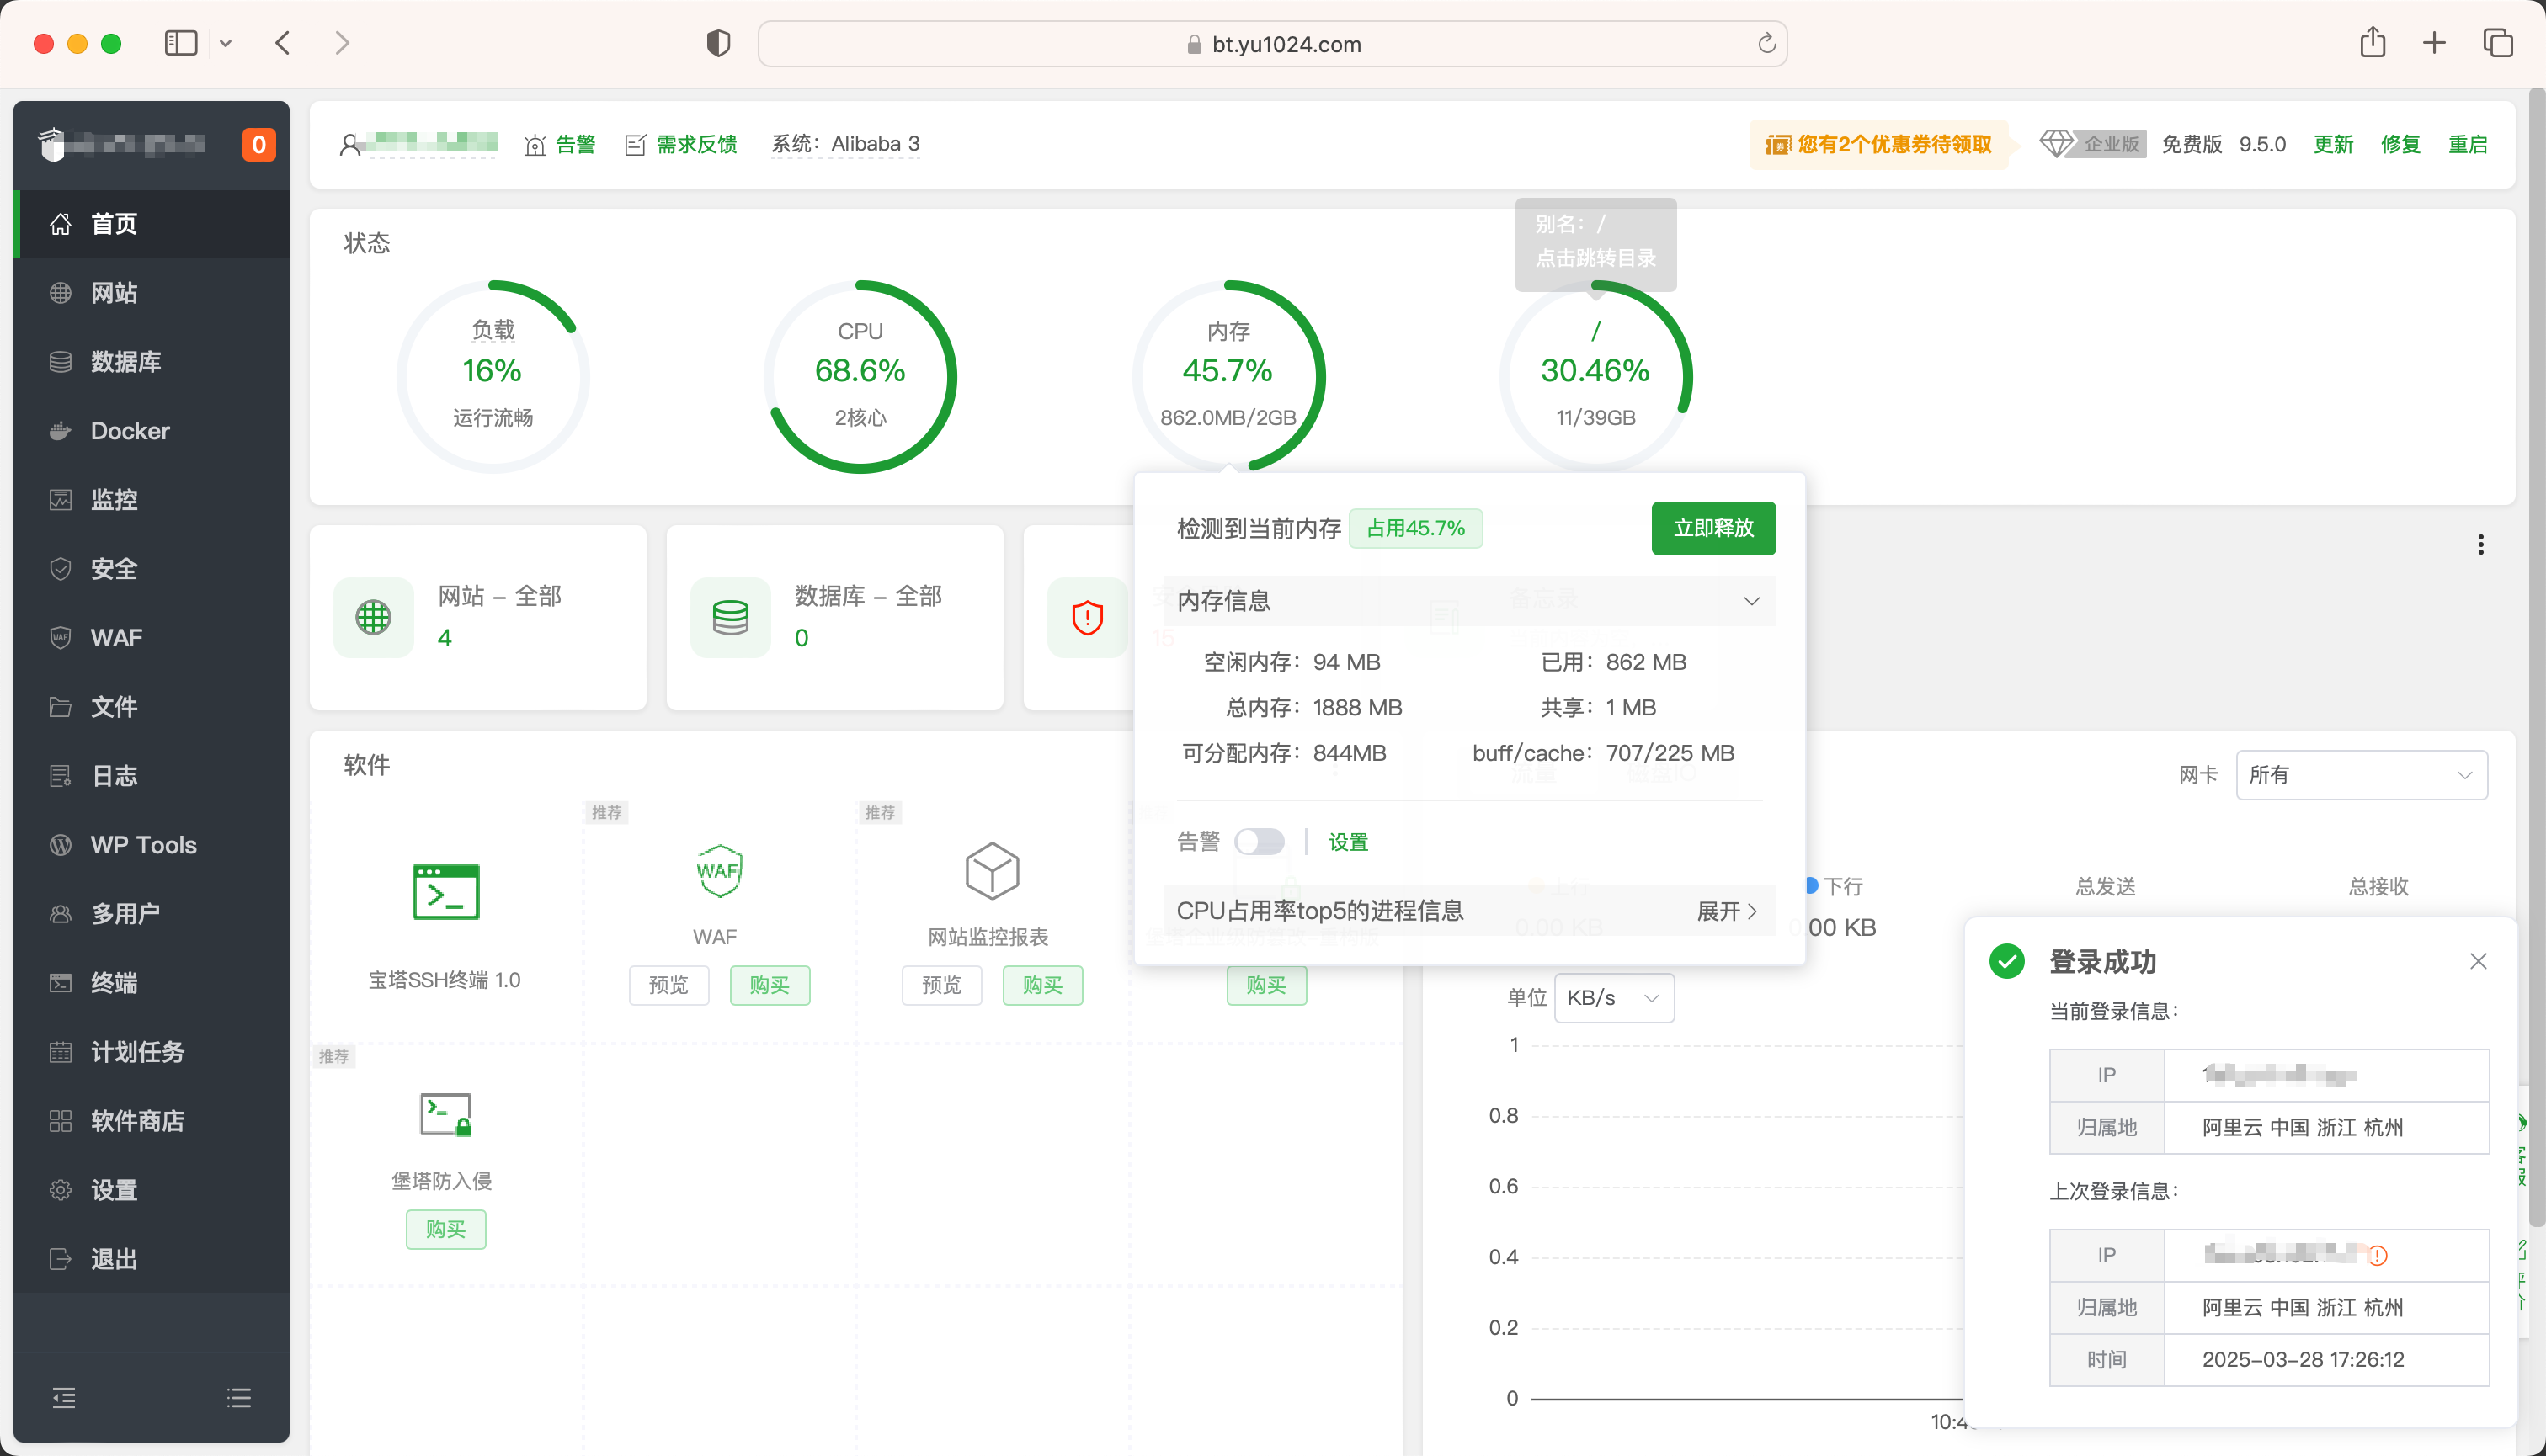Image resolution: width=2546 pixels, height=1456 pixels.
Task: Click the 堡塔防入侵 software icon
Action: click(x=445, y=1113)
